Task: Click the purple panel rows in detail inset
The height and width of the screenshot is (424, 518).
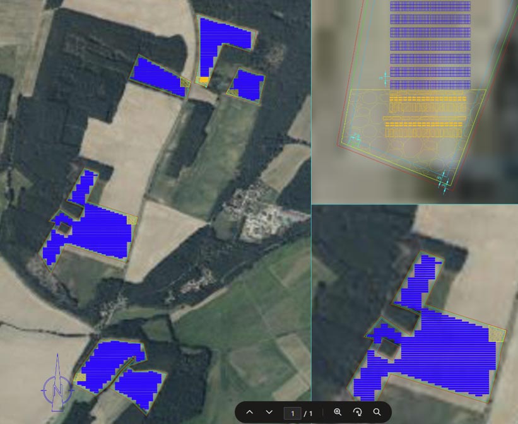Action: (x=430, y=44)
